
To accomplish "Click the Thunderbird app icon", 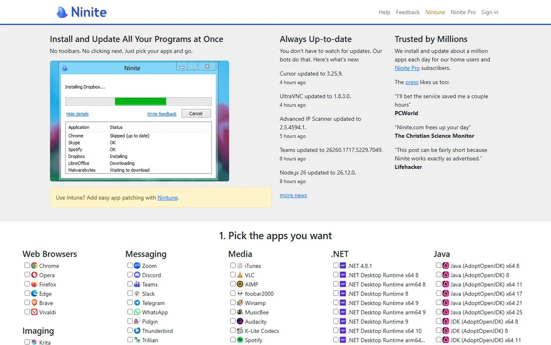I will [x=137, y=330].
